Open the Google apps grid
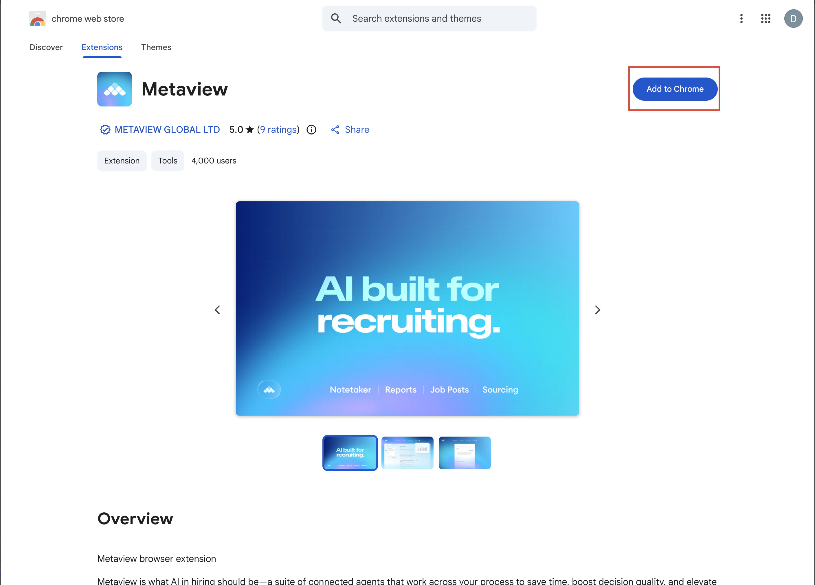 (x=766, y=19)
